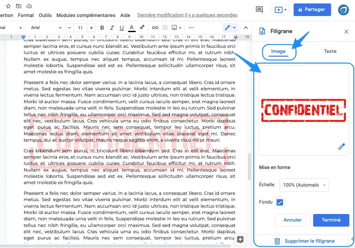This screenshot has height=248, width=355.
Task: Toggle italic formatting
Action: pyautogui.click(x=112, y=28)
